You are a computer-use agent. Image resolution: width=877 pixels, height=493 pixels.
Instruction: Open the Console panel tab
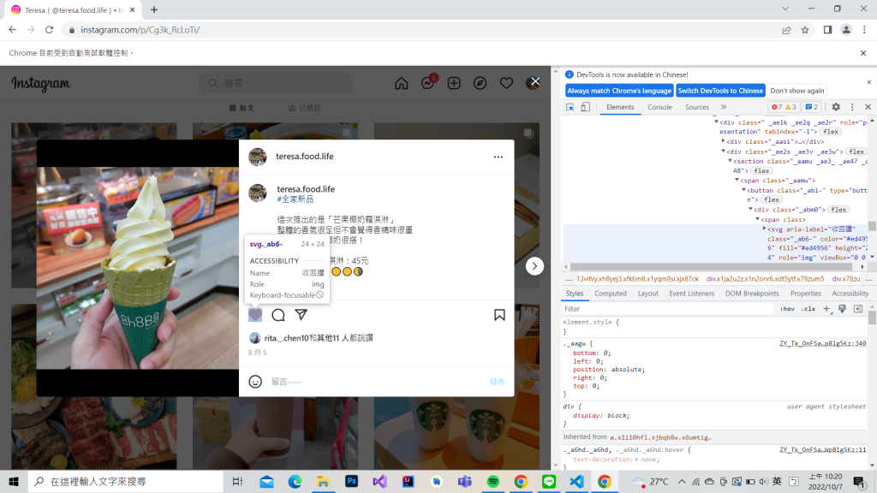659,107
